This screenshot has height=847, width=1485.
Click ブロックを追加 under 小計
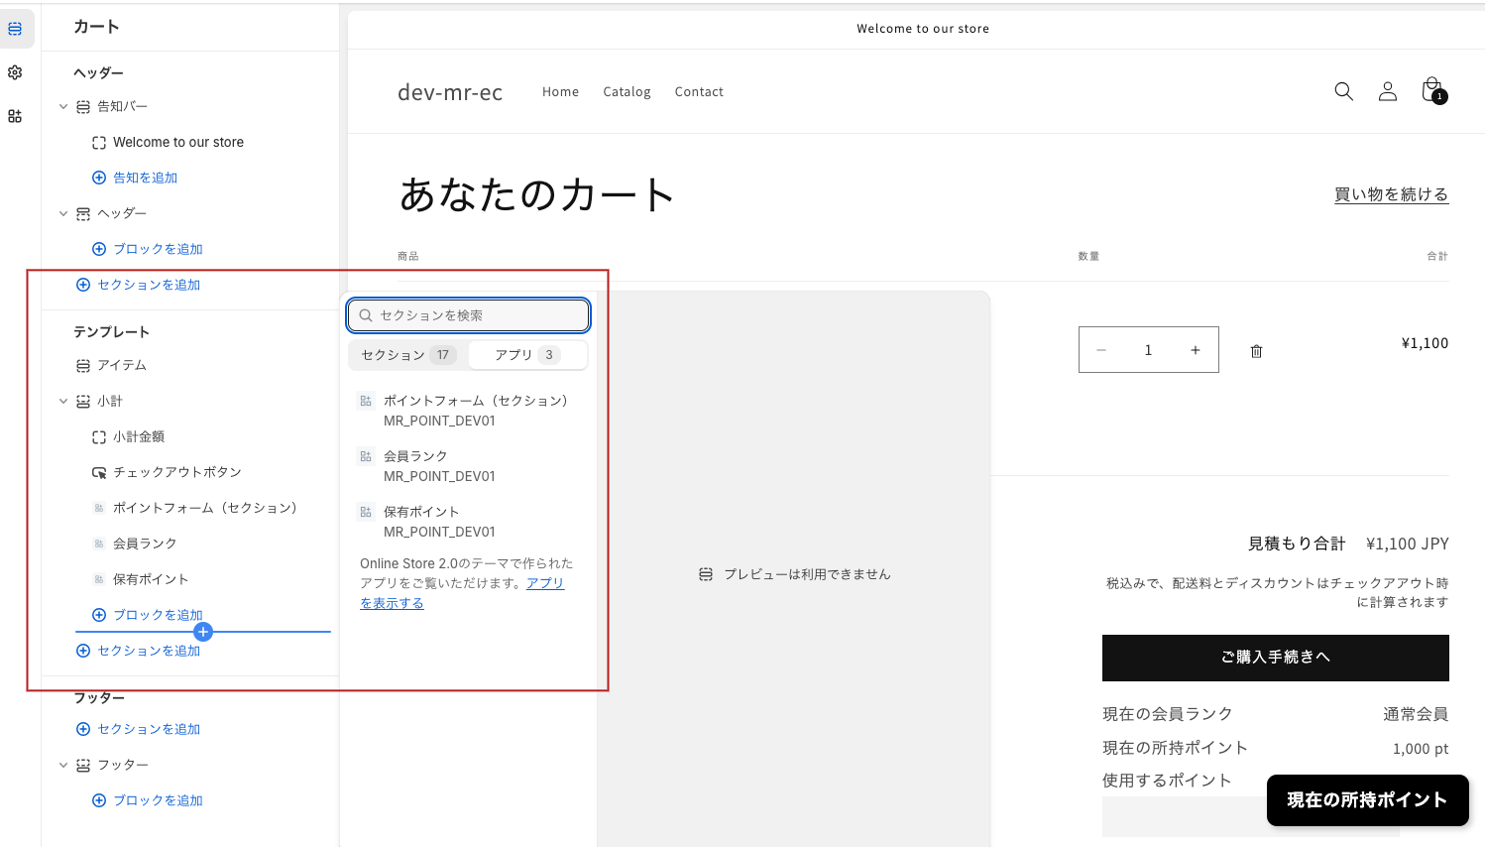pos(158,615)
